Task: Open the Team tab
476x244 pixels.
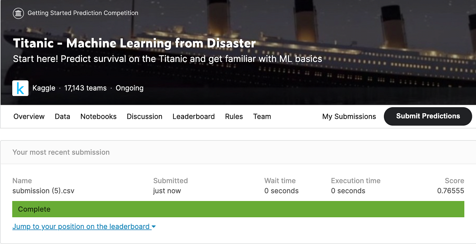Action: [262, 116]
